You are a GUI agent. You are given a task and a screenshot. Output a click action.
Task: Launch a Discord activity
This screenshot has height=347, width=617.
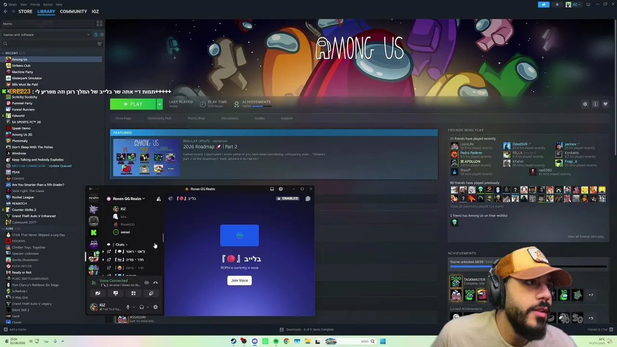click(x=134, y=293)
